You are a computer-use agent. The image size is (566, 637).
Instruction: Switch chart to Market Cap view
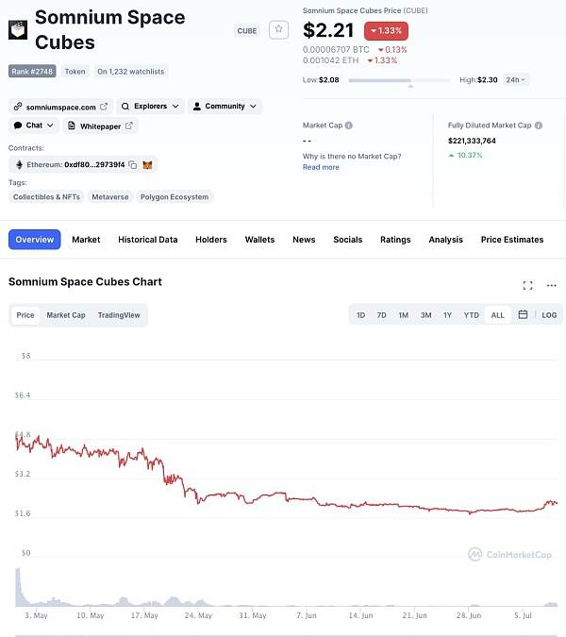pyautogui.click(x=66, y=315)
